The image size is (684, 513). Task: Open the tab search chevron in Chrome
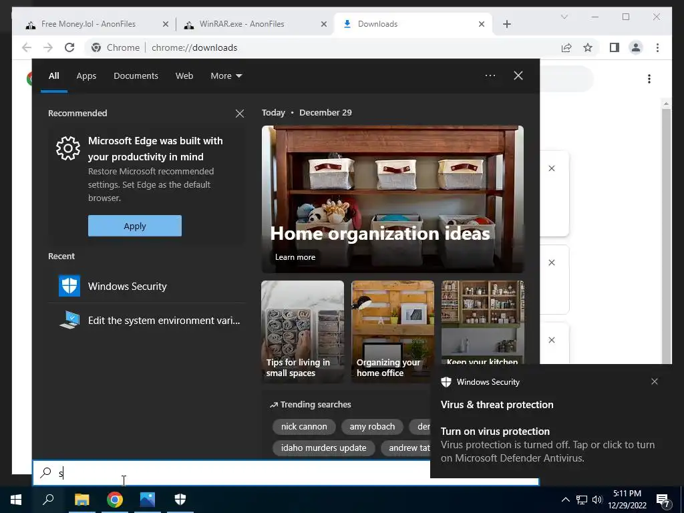click(x=564, y=17)
